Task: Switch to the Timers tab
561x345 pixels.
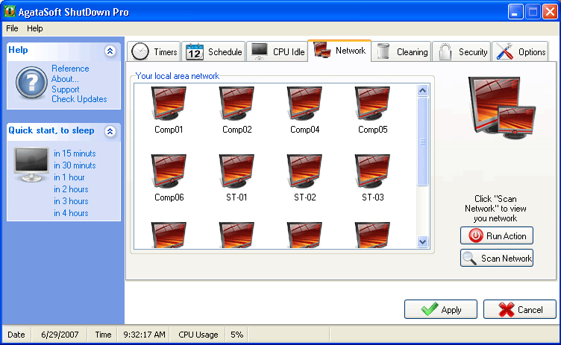Action: 154,52
